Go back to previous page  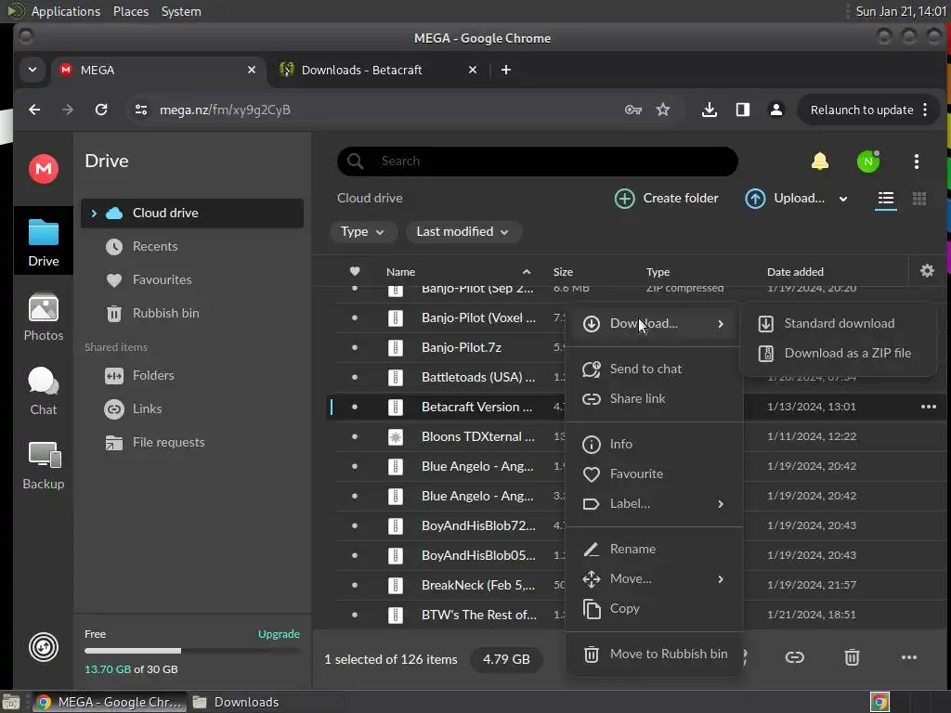coord(34,110)
